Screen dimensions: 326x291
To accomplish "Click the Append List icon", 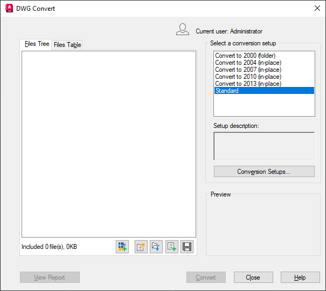I will click(172, 247).
